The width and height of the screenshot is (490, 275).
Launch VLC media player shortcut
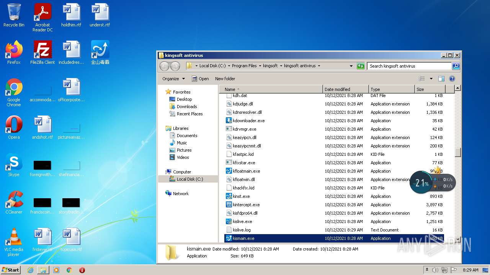click(x=14, y=242)
